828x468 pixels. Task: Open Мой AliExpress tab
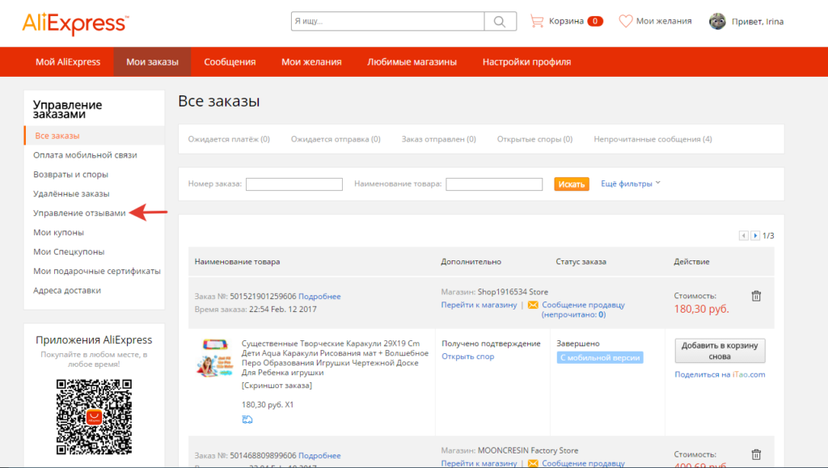[x=68, y=61]
